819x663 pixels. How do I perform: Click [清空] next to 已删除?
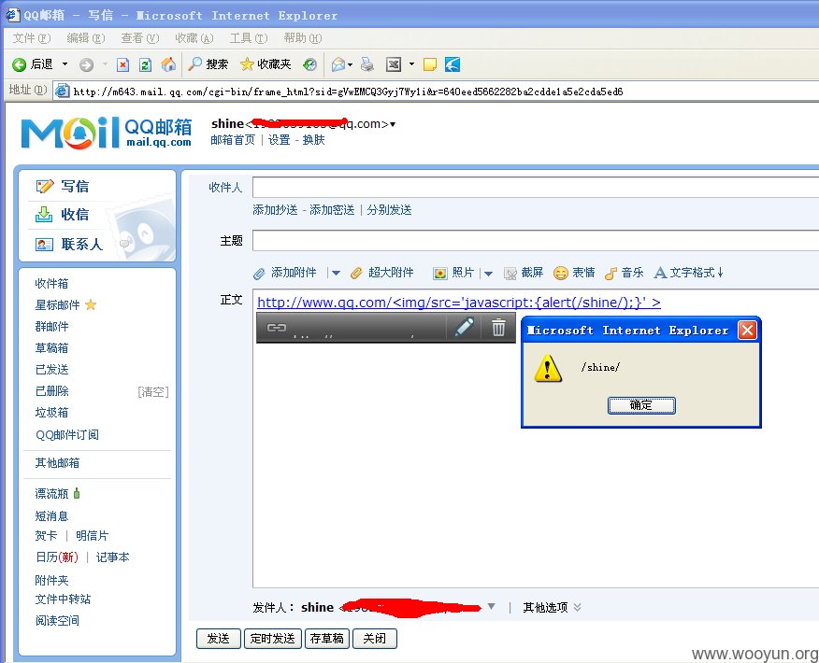pos(153,391)
